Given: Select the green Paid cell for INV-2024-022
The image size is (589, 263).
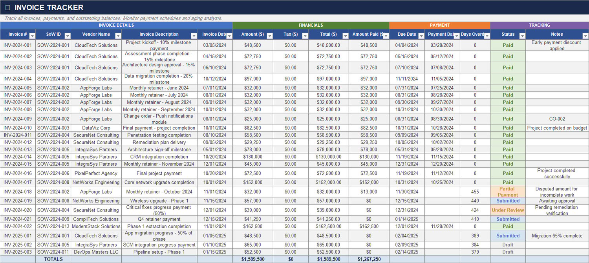Looking at the screenshot, I should (508, 226).
